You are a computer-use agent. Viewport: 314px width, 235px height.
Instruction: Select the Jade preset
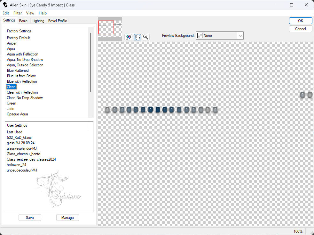[x=11, y=108]
